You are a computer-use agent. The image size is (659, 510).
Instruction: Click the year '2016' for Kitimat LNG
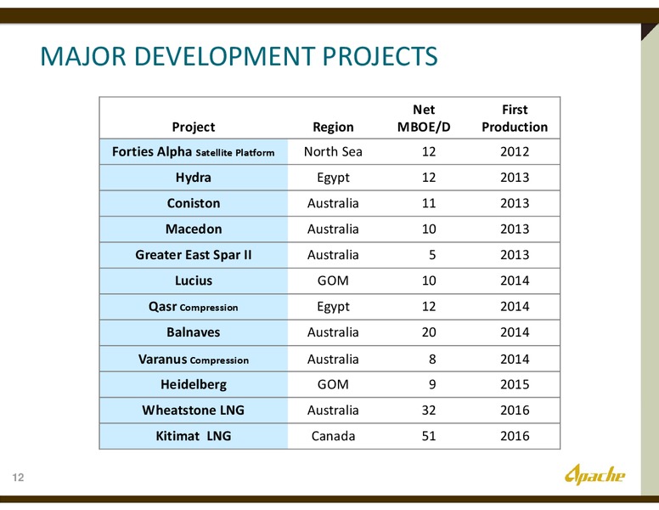point(515,436)
